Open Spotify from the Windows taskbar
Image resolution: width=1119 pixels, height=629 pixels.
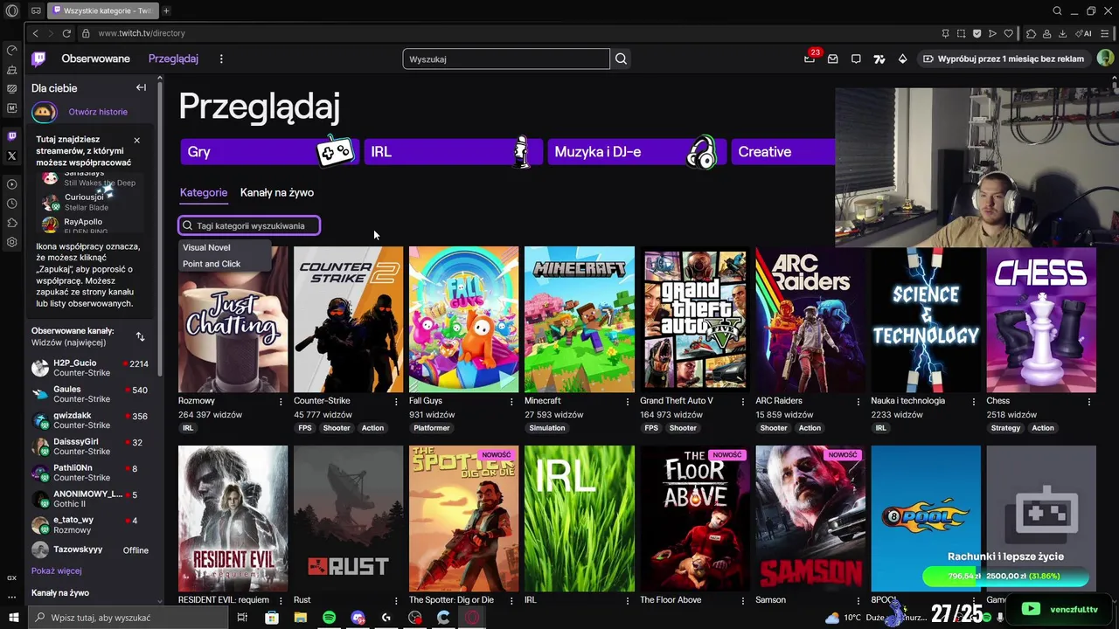coord(329,618)
